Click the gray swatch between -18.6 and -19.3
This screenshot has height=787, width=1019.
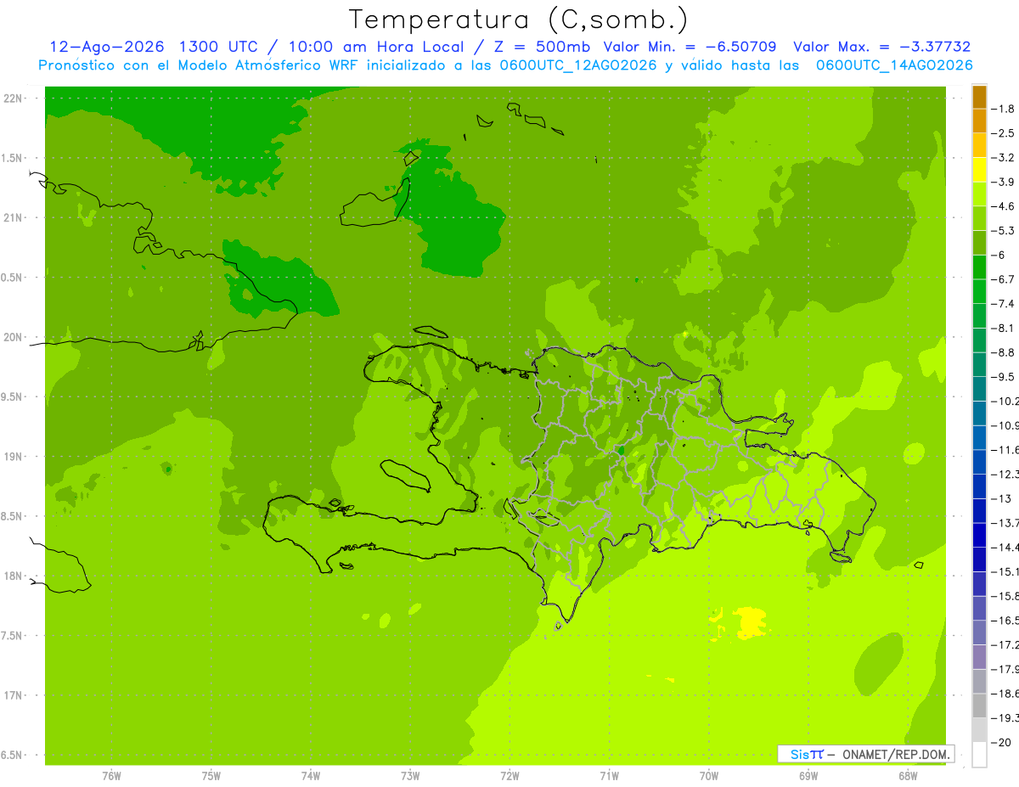(979, 705)
